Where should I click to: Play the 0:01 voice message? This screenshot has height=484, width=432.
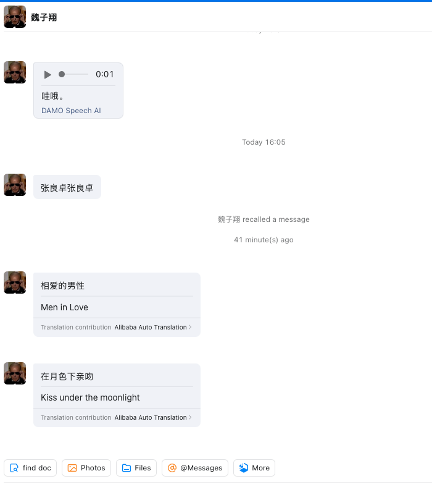[x=48, y=75]
